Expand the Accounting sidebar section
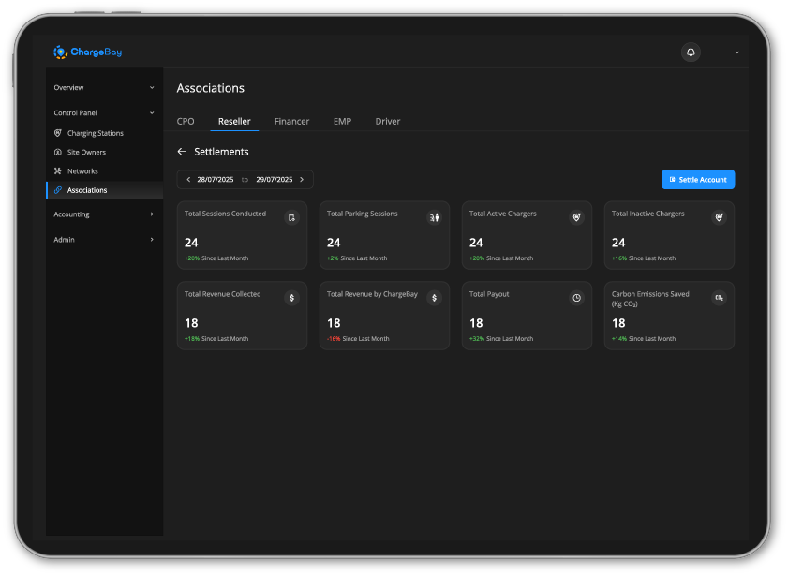This screenshot has width=788, height=576. [x=152, y=214]
